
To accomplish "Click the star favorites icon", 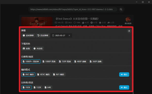I will 100,23.
